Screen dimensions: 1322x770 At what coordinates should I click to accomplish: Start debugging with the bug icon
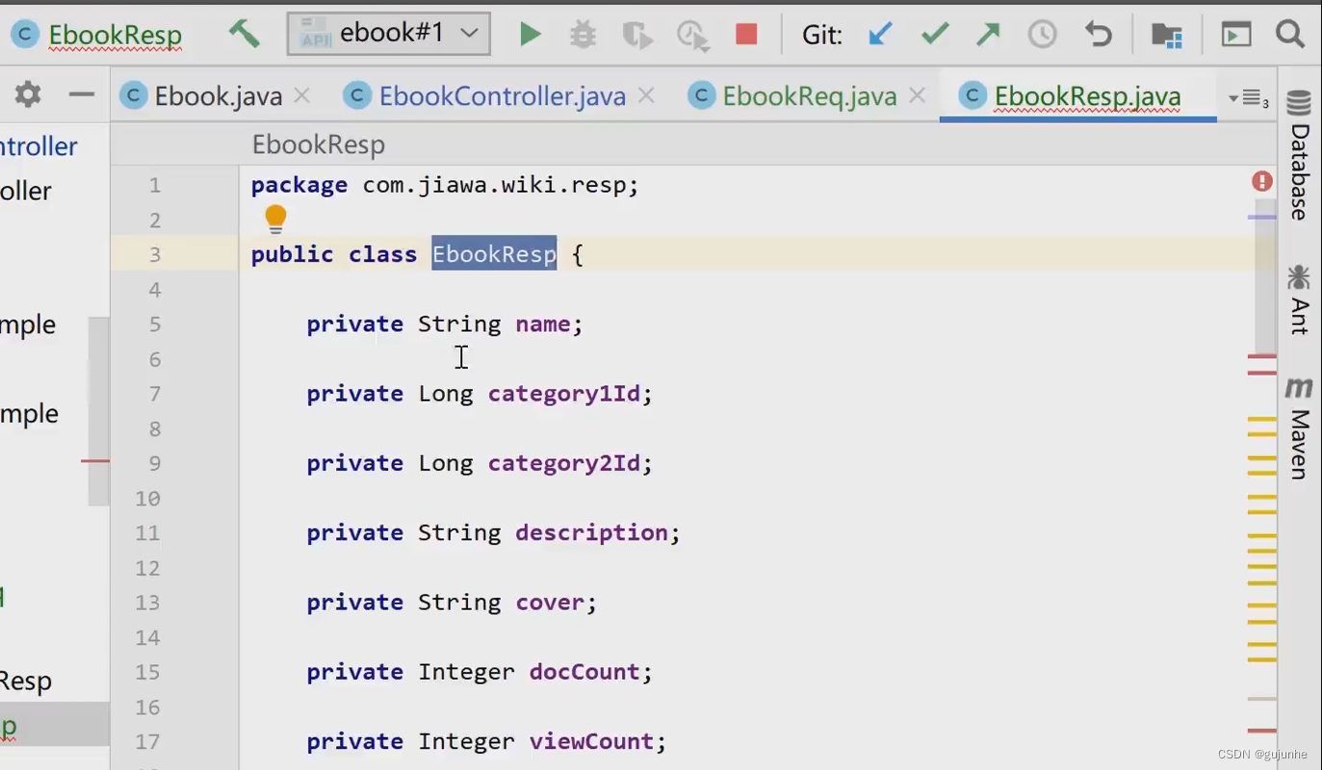[583, 35]
